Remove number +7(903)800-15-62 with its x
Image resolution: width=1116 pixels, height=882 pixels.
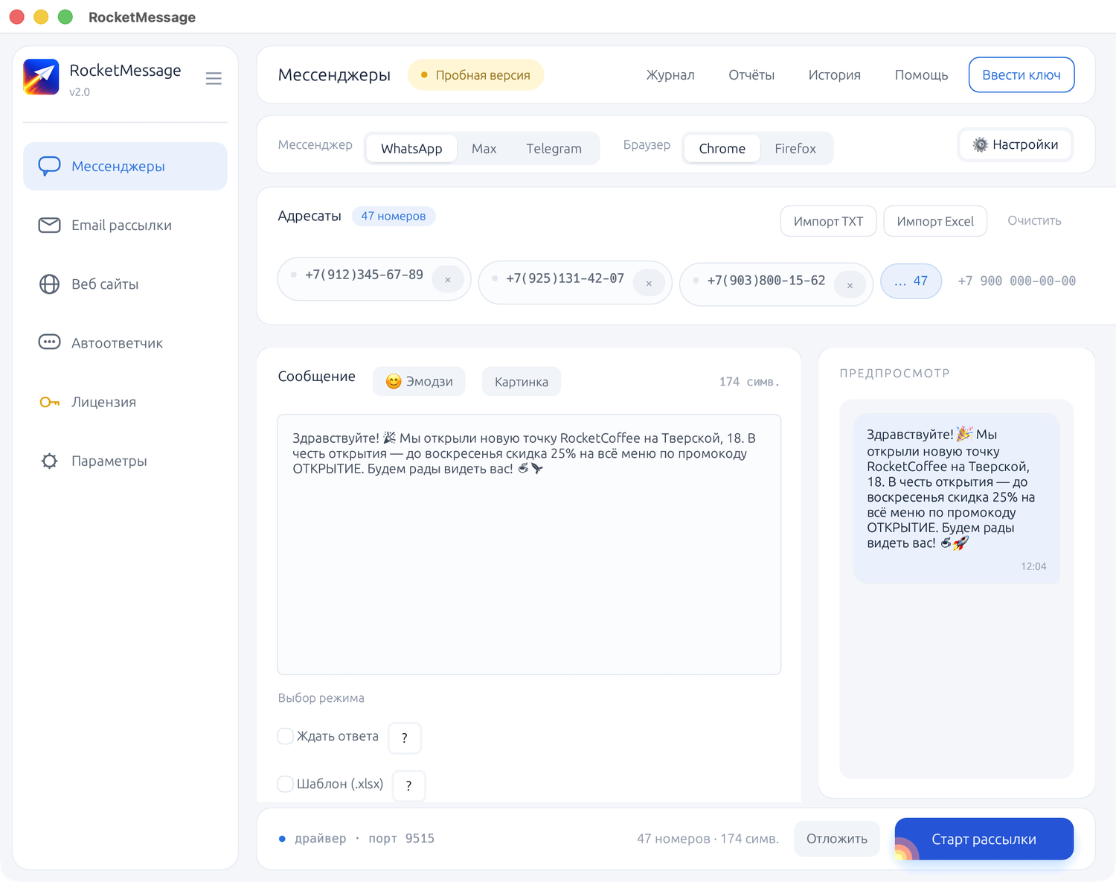click(x=850, y=285)
